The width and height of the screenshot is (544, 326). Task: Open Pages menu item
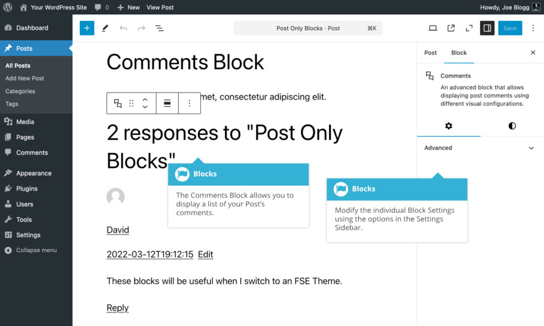point(36,137)
